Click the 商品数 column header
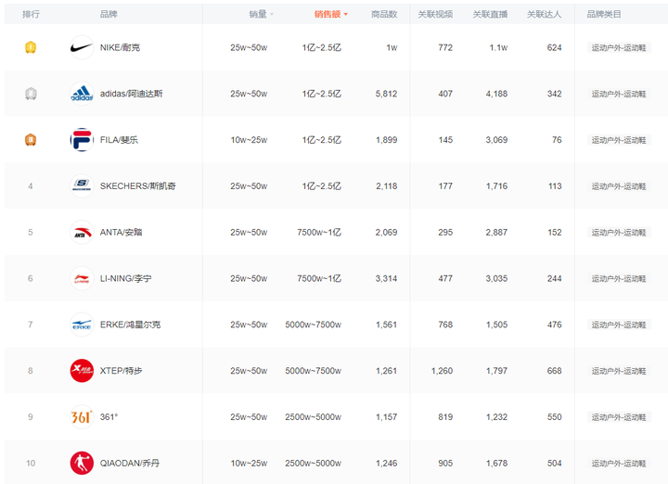The width and height of the screenshot is (668, 484). point(384,14)
